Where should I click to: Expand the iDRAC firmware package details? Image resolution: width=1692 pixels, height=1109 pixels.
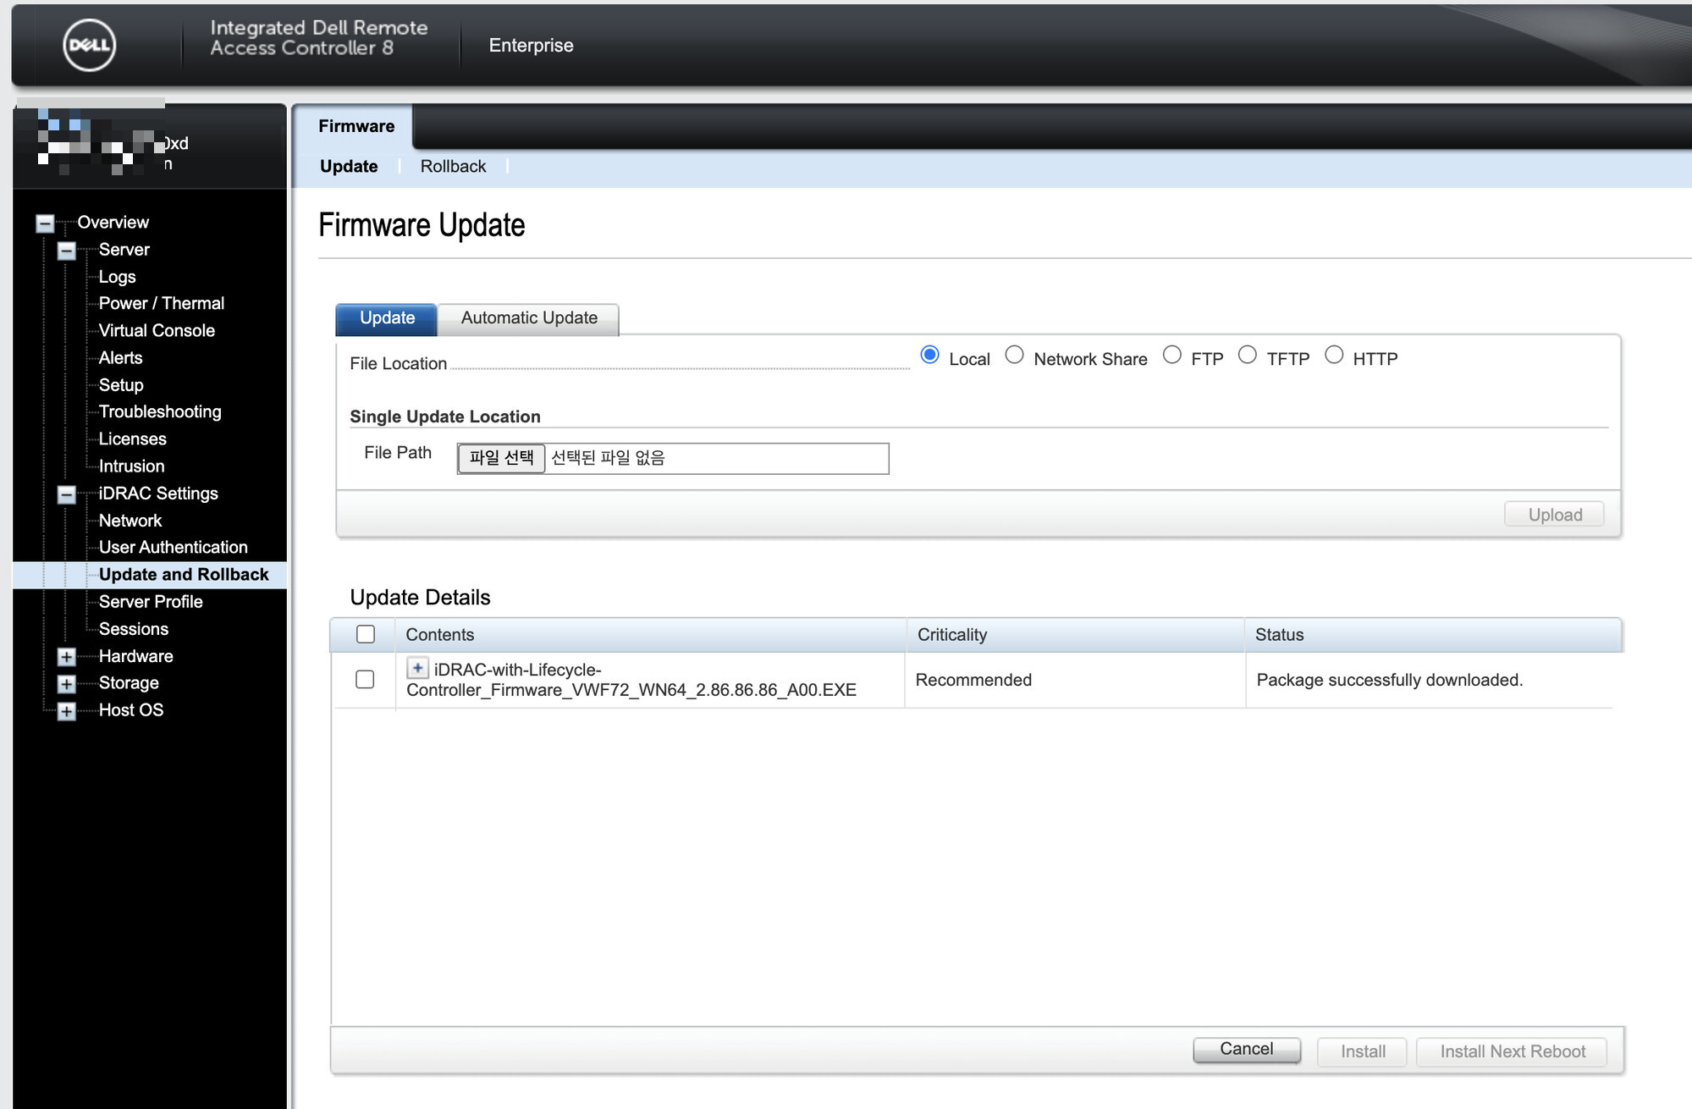click(417, 668)
